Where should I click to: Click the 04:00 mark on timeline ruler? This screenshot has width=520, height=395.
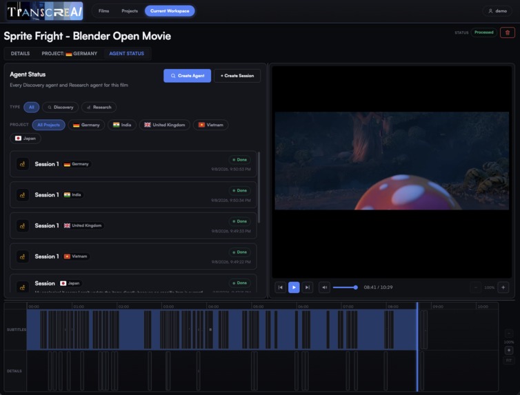pyautogui.click(x=213, y=307)
